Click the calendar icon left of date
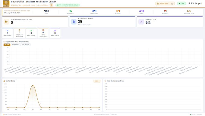This screenshot has height=116, width=205. click(x=158, y=4)
